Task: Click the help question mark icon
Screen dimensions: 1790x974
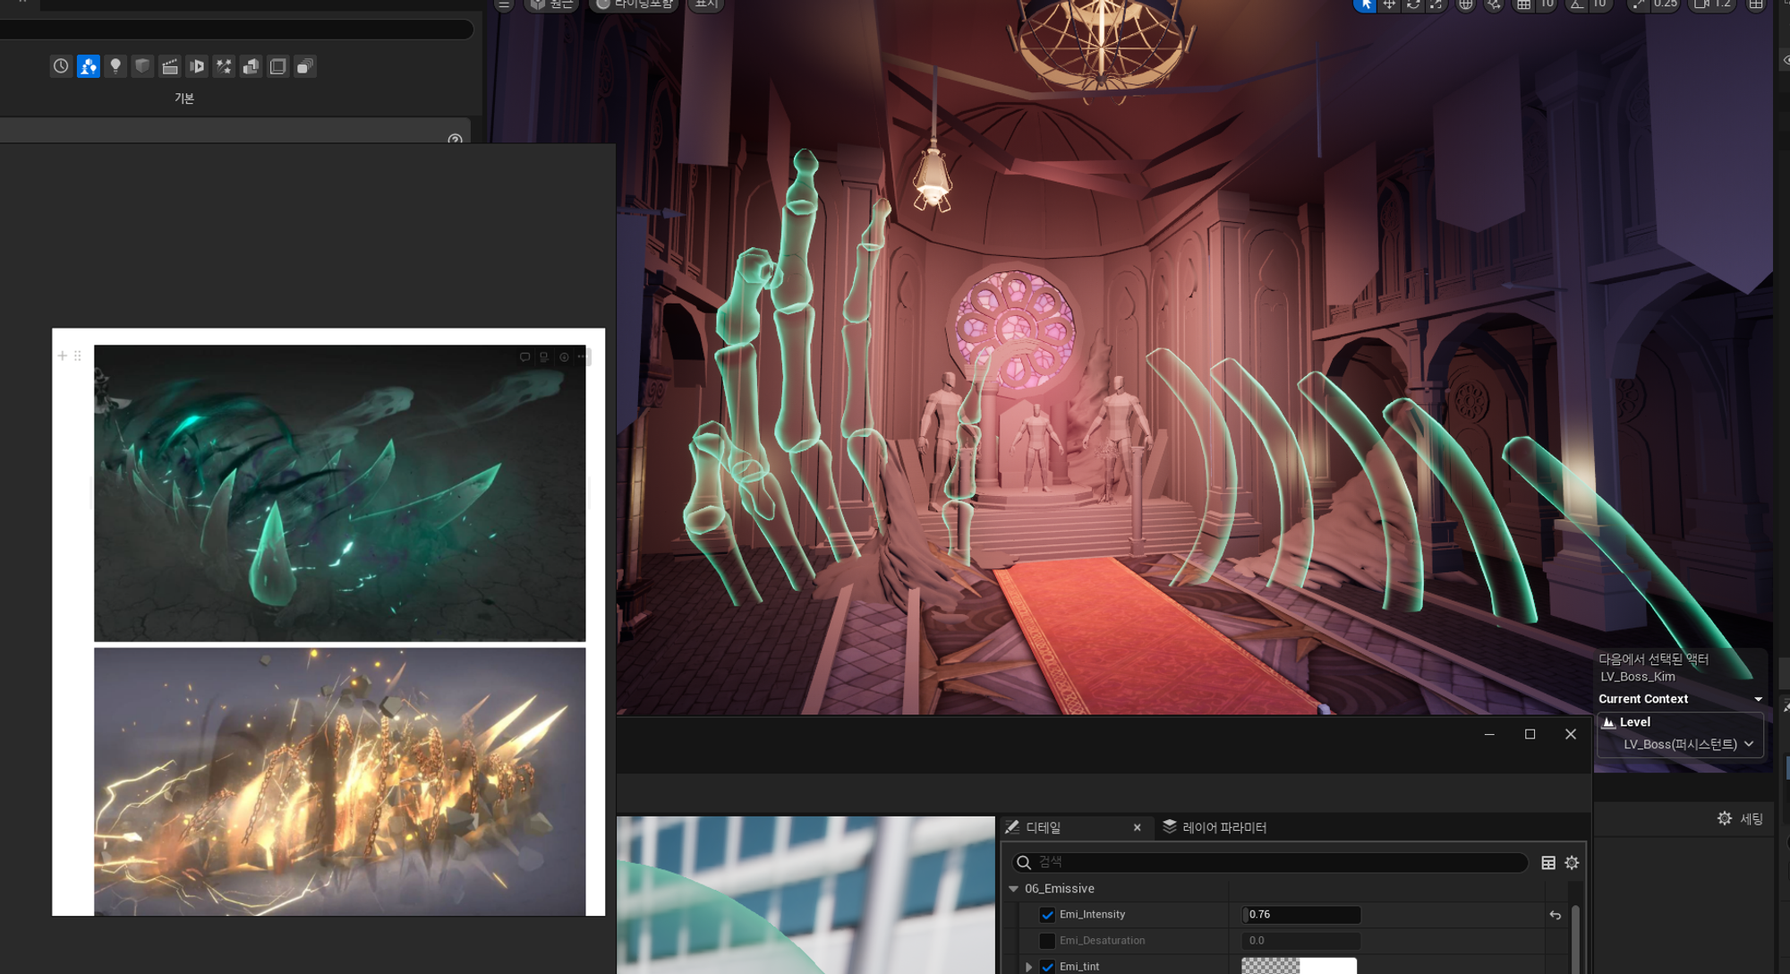Action: pyautogui.click(x=455, y=139)
